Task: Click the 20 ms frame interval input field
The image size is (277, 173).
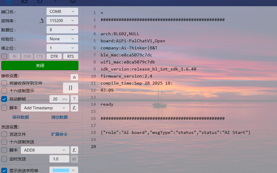Action: coord(55,99)
